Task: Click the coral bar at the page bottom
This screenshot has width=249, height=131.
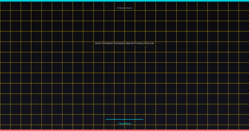Action: pos(124,130)
